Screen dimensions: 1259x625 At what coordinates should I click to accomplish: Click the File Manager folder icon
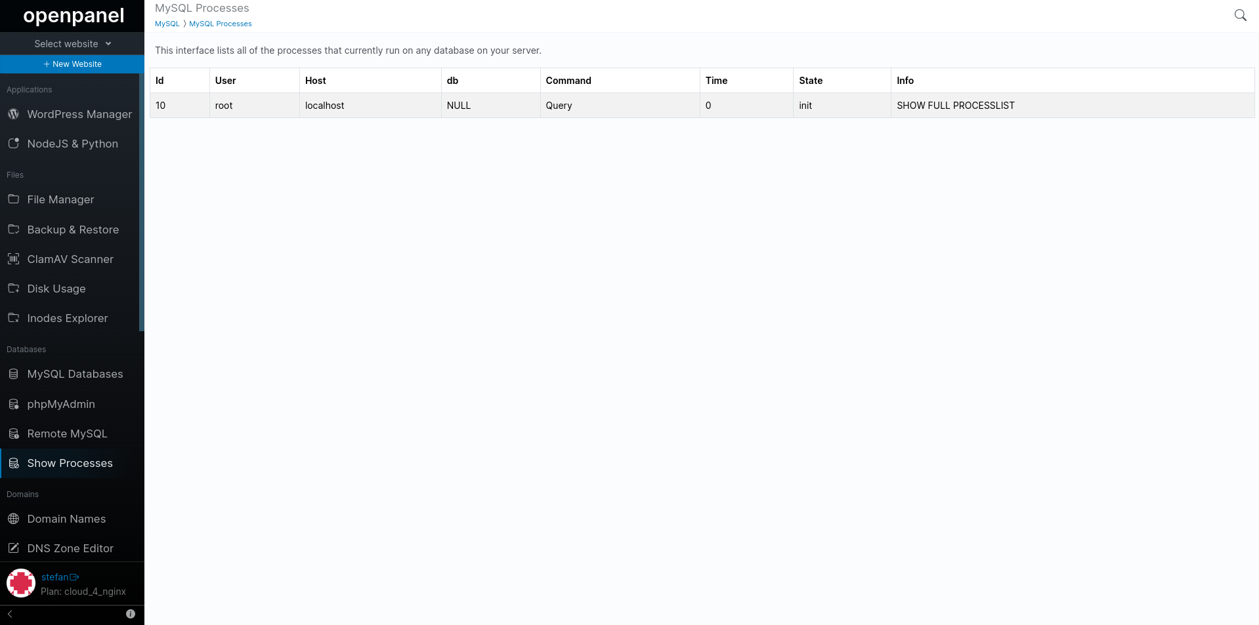coord(13,199)
